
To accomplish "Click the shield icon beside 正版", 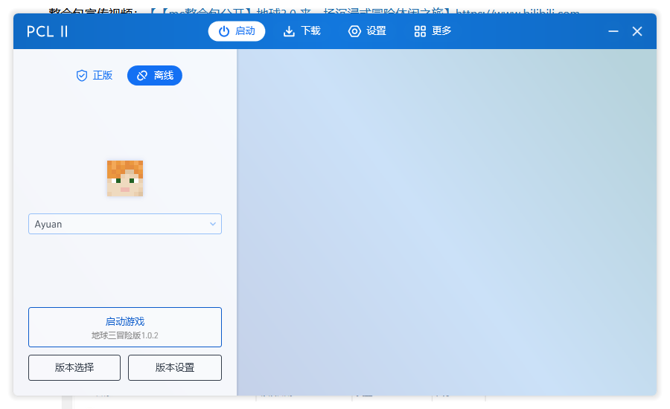I will click(x=82, y=76).
